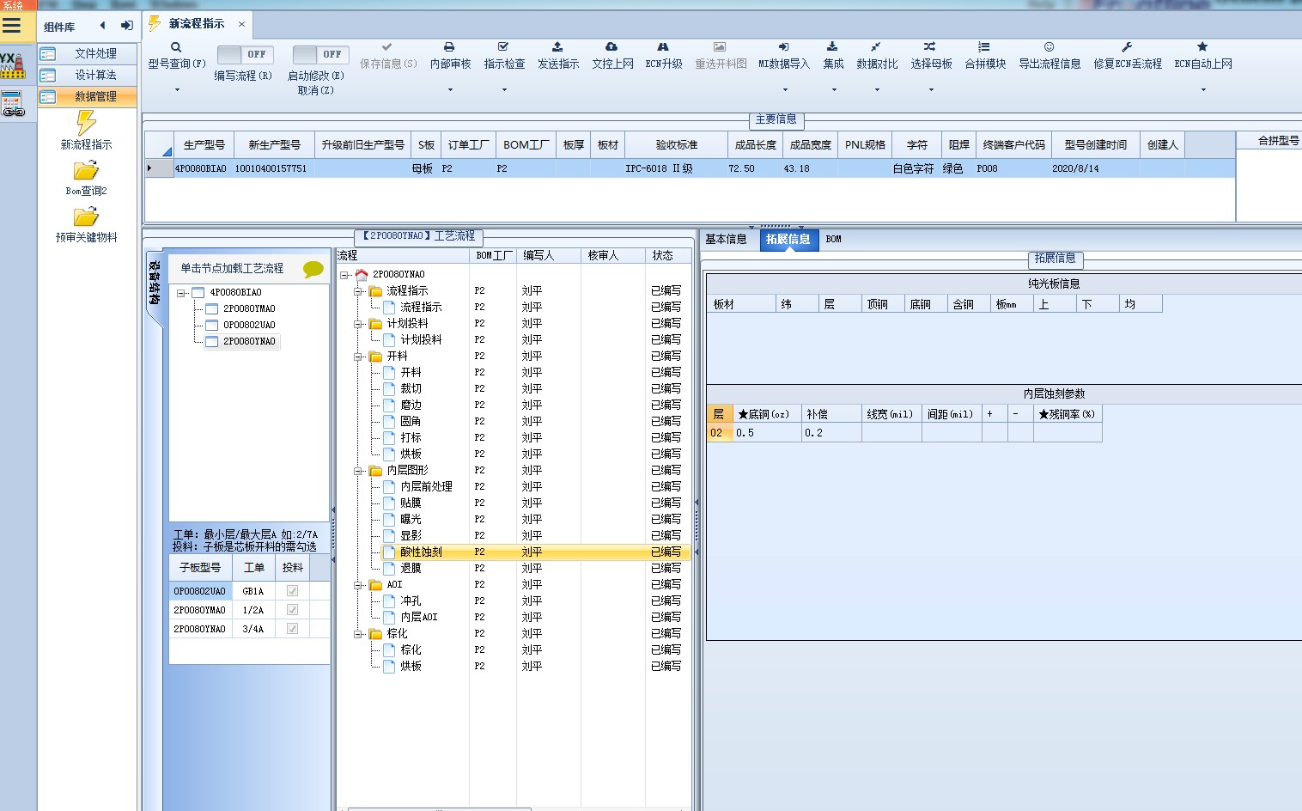Click the 组件库 collapse left arrow
This screenshot has height=811, width=1302.
click(103, 26)
